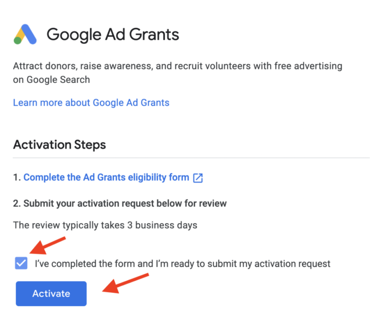Uncheck the completed-form confirmation checkbox
371x315 pixels.
(x=21, y=263)
